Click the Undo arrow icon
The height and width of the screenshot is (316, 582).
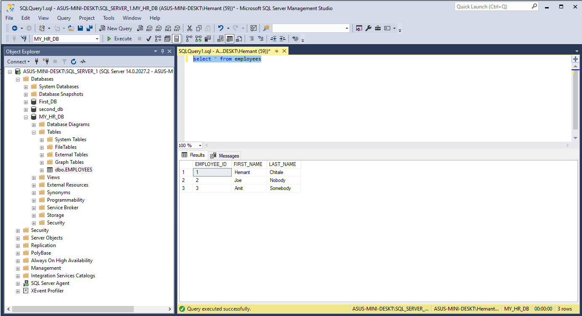(x=220, y=28)
